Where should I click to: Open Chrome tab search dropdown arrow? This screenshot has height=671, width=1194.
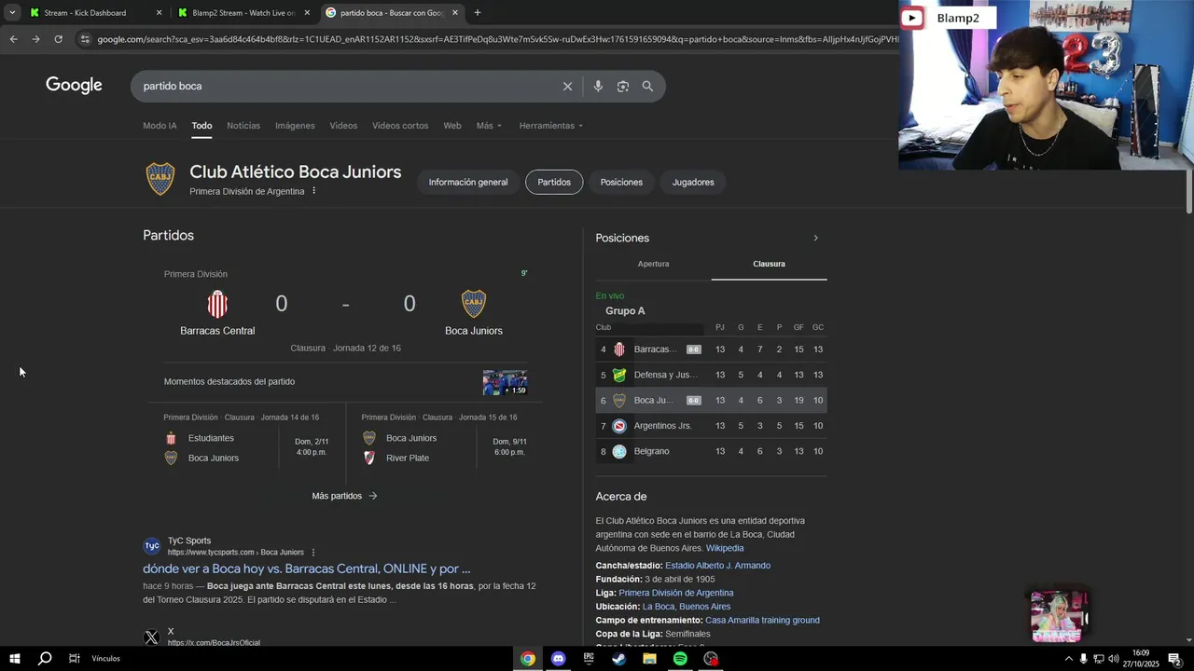point(12,13)
